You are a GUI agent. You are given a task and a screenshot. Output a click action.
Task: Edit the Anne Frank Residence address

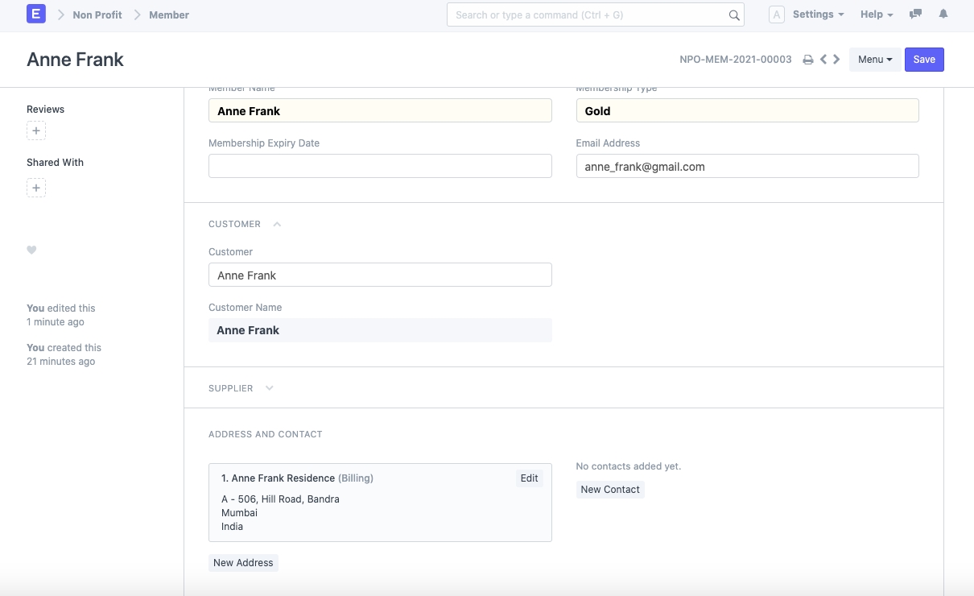click(529, 478)
